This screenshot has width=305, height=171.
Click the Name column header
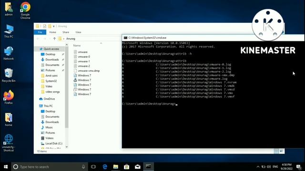pos(77,46)
